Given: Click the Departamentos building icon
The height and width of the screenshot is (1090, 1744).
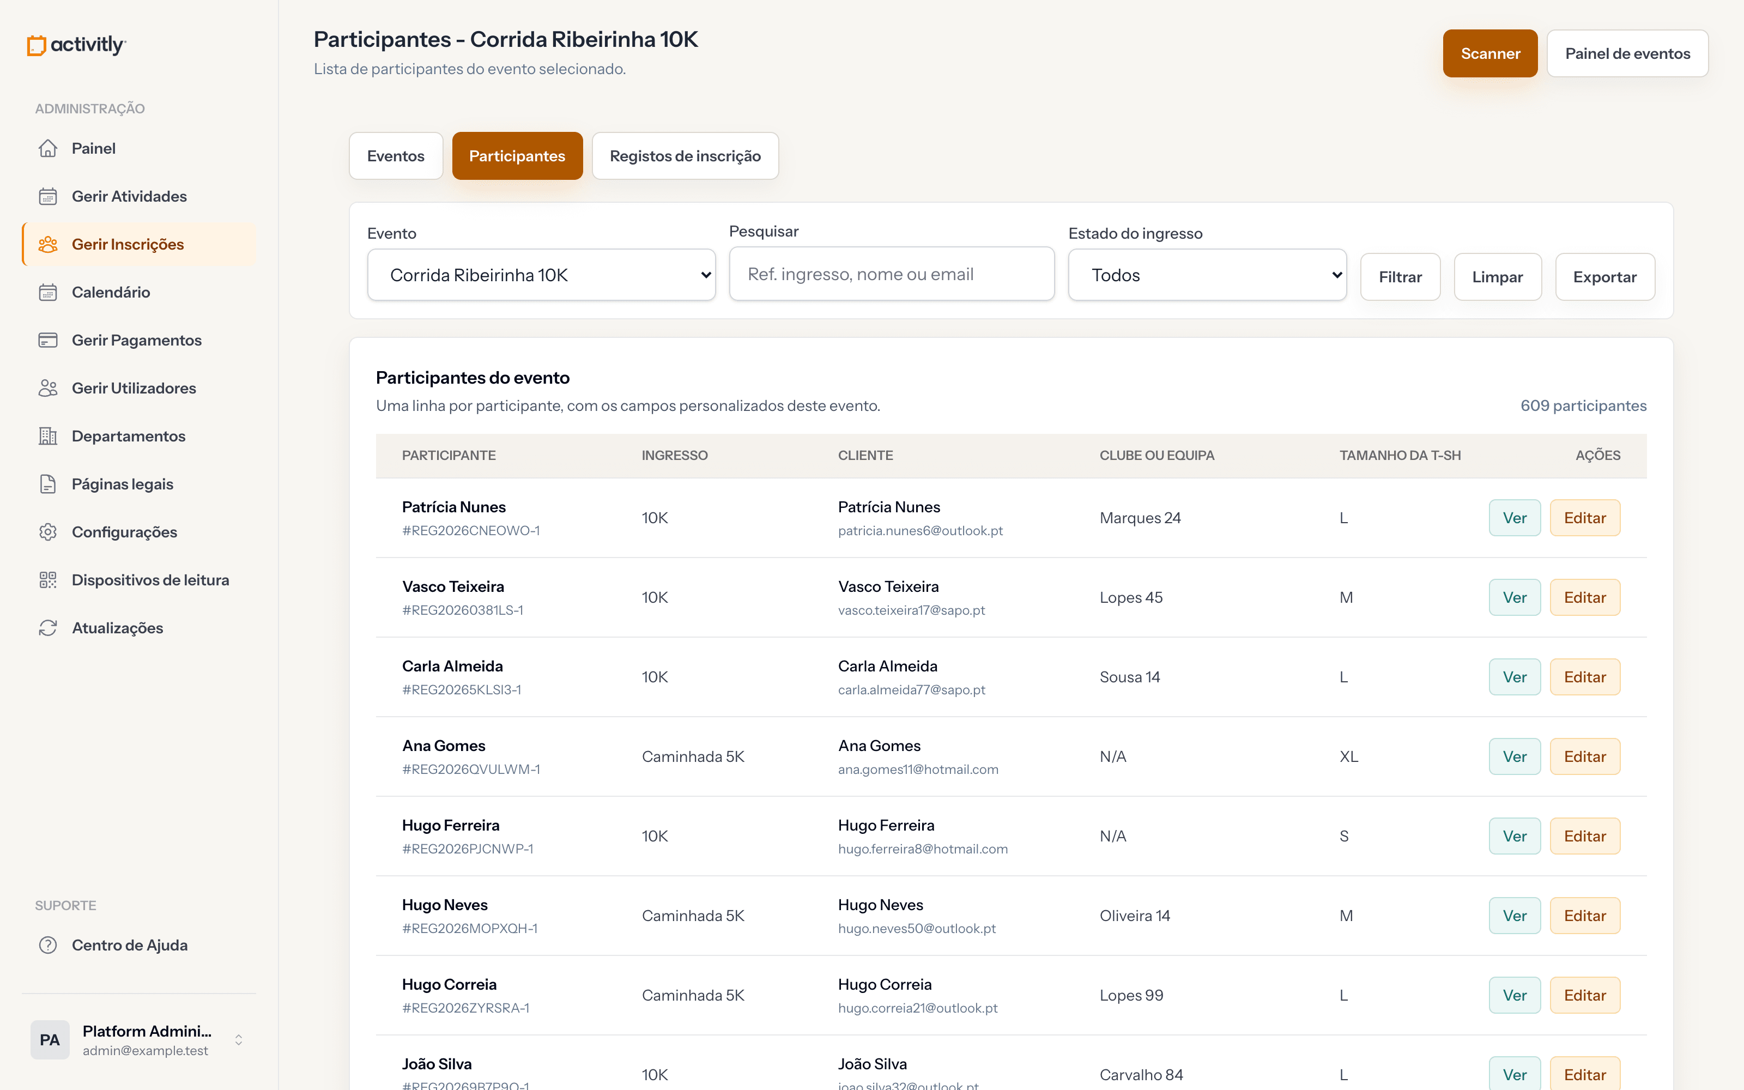Looking at the screenshot, I should coord(47,436).
